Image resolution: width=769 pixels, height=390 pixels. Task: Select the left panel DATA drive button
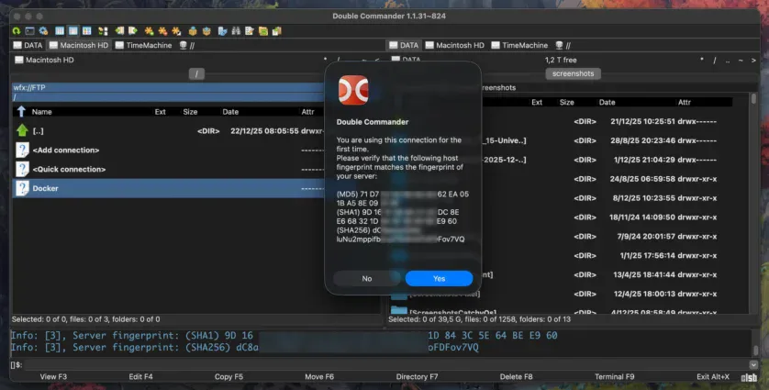28,45
